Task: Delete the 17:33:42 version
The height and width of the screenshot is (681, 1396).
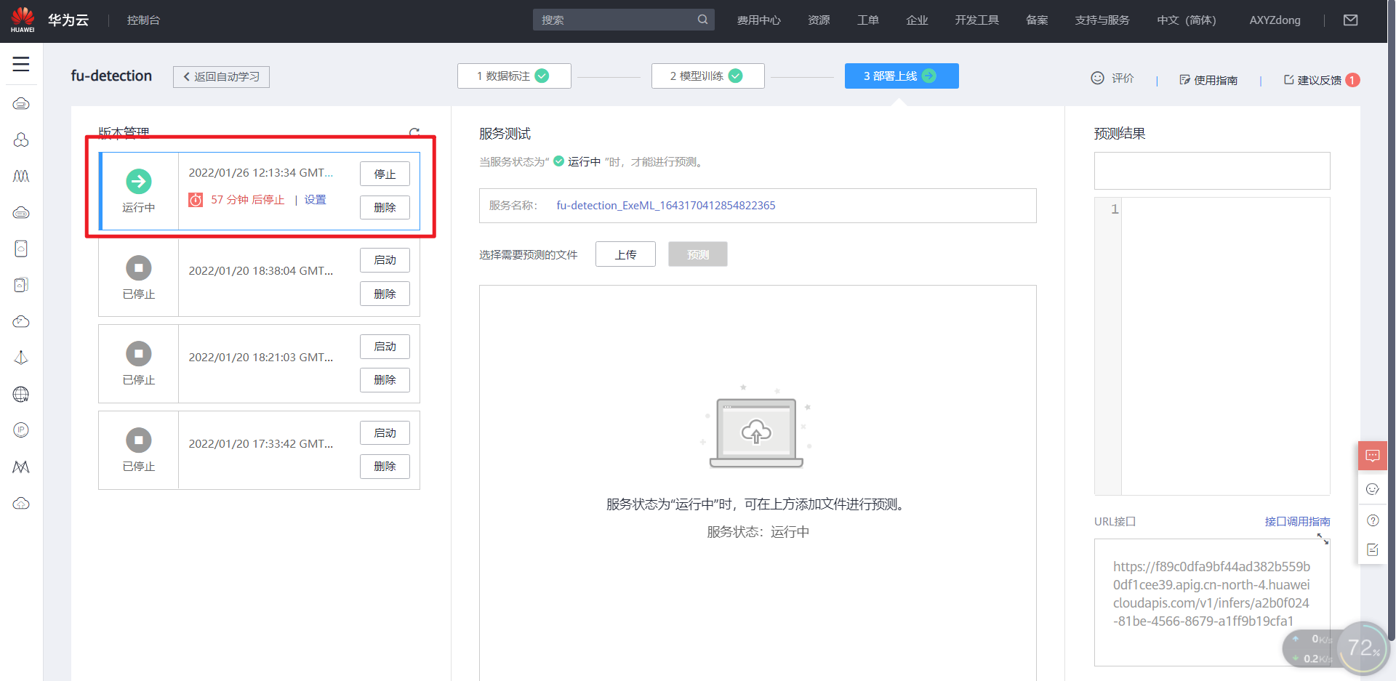Action: point(385,467)
